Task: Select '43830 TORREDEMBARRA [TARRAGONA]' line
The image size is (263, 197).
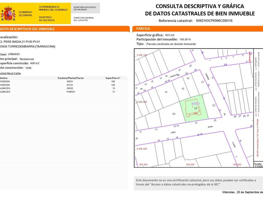Action: 27,47
